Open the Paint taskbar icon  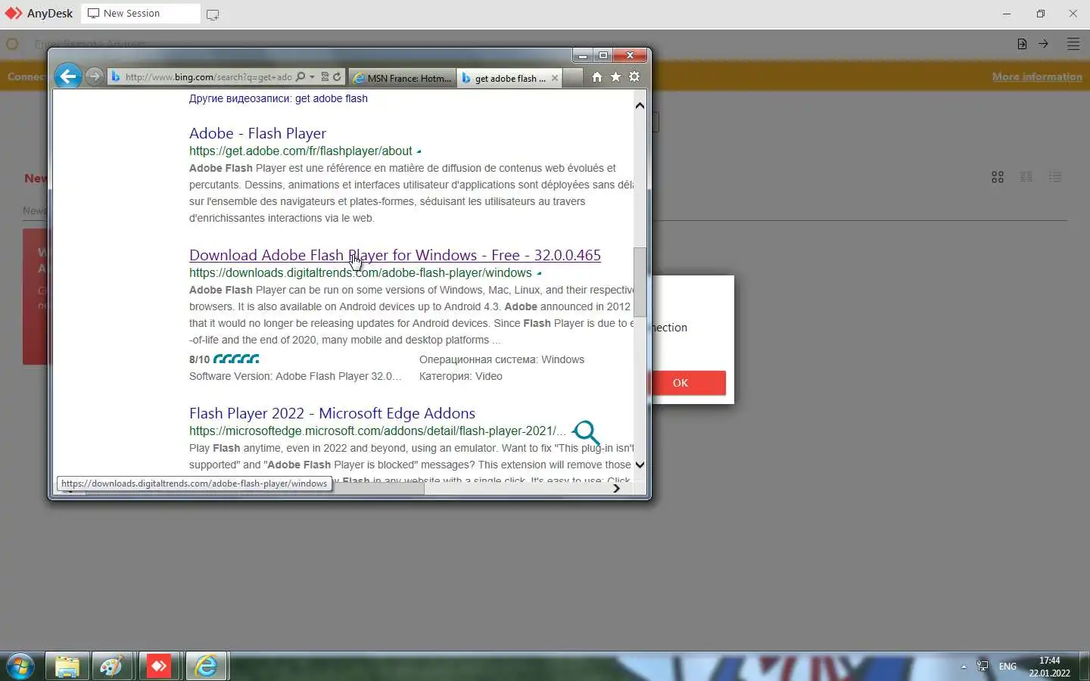pyautogui.click(x=112, y=666)
